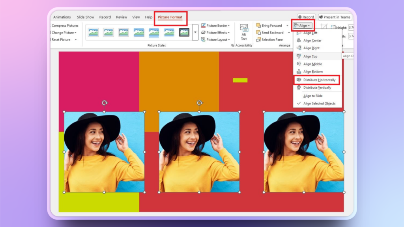404x227 pixels.
Task: Apply the fourth picture style thumbnail
Action: (x=138, y=32)
